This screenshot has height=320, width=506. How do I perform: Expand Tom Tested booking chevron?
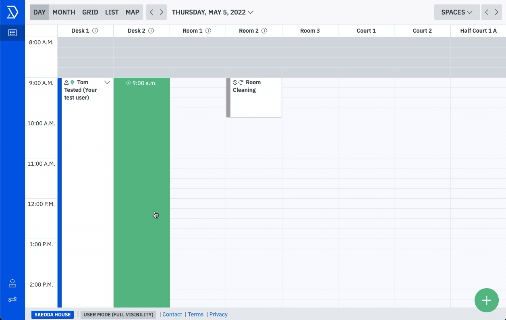[107, 82]
